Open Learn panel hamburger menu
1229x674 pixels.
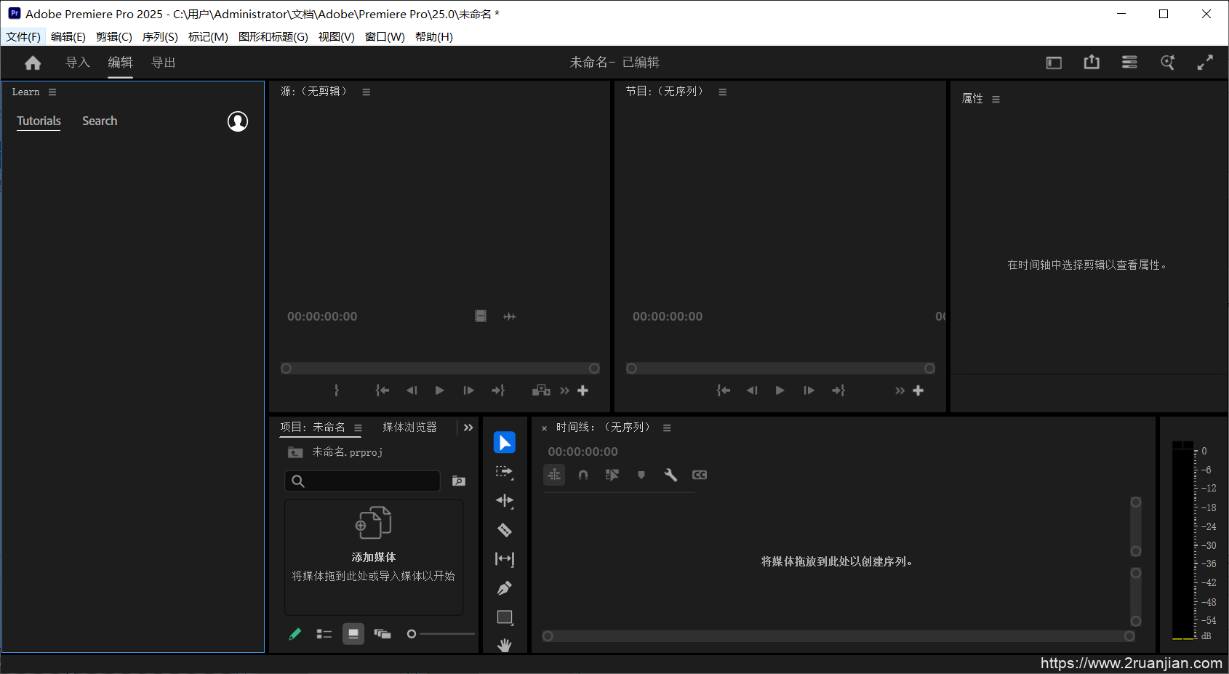[52, 92]
